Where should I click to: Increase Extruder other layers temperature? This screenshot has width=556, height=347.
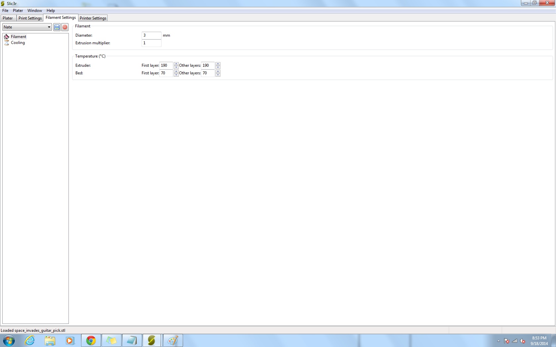tap(218, 64)
